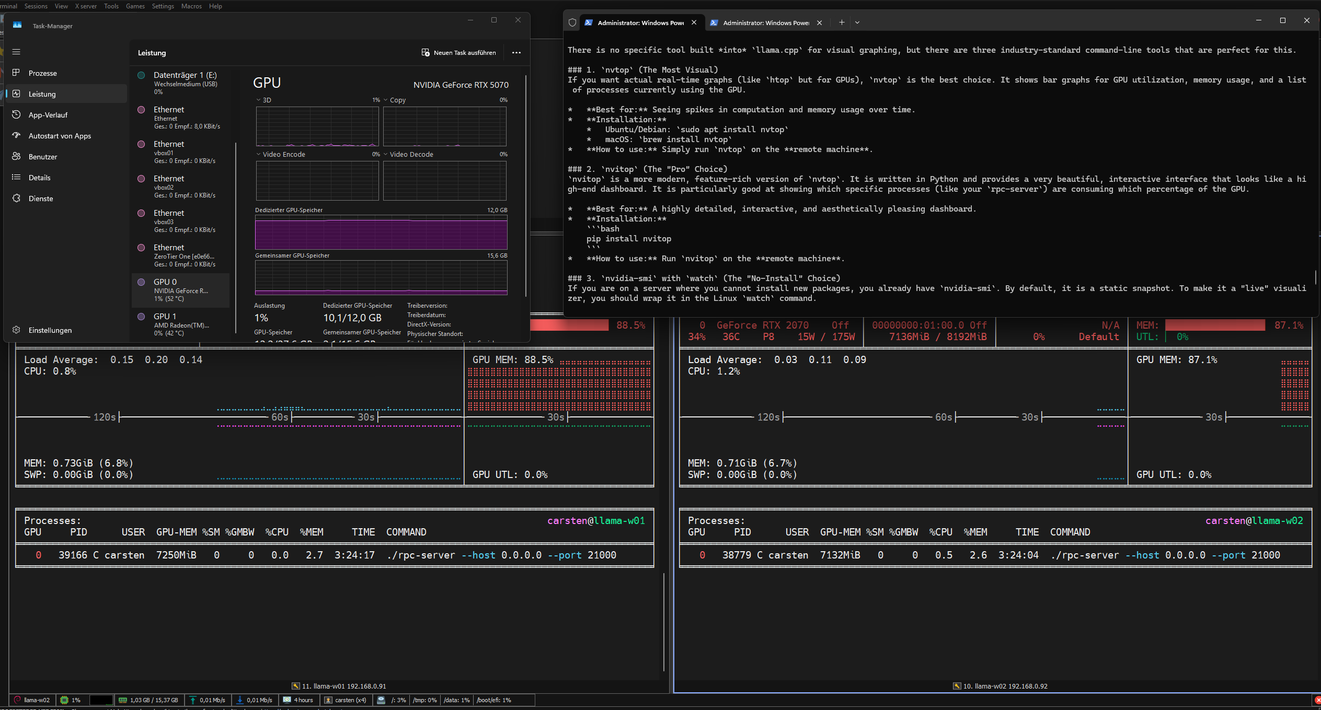Viewport: 1321px width, 710px height.
Task: Open the View menu
Action: tap(61, 6)
